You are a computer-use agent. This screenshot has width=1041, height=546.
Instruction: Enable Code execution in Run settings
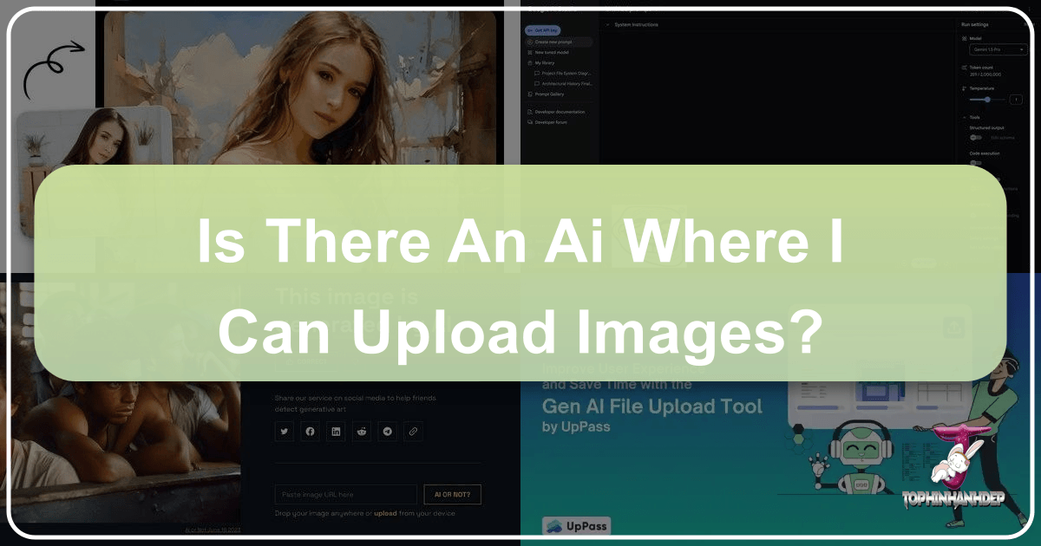pyautogui.click(x=974, y=164)
